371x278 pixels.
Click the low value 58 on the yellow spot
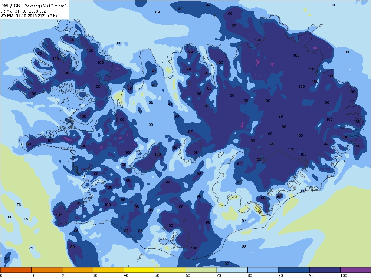click(x=260, y=212)
